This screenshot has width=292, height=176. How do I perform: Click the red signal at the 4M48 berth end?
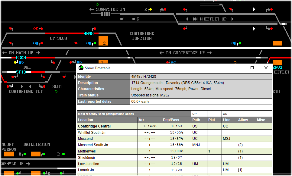click(95, 29)
